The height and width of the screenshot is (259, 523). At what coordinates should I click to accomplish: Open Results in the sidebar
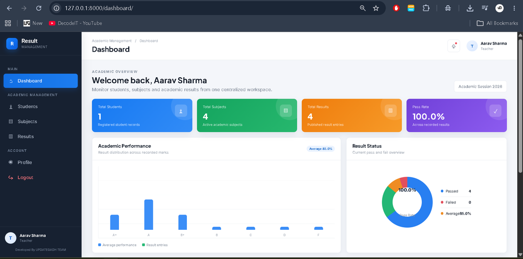pyautogui.click(x=41, y=136)
